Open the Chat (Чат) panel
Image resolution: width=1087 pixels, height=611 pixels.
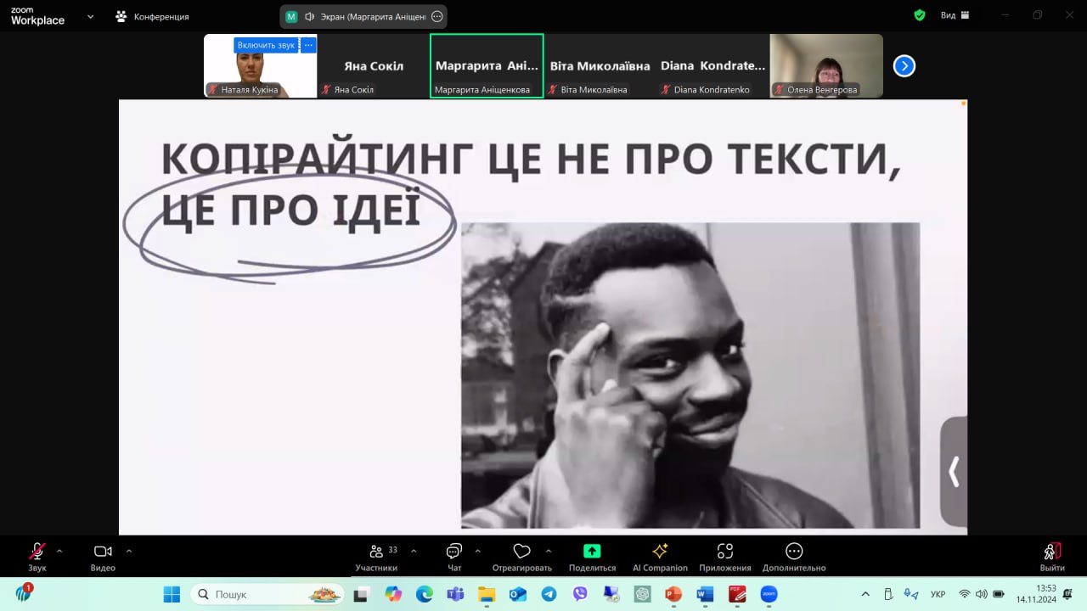pyautogui.click(x=454, y=552)
